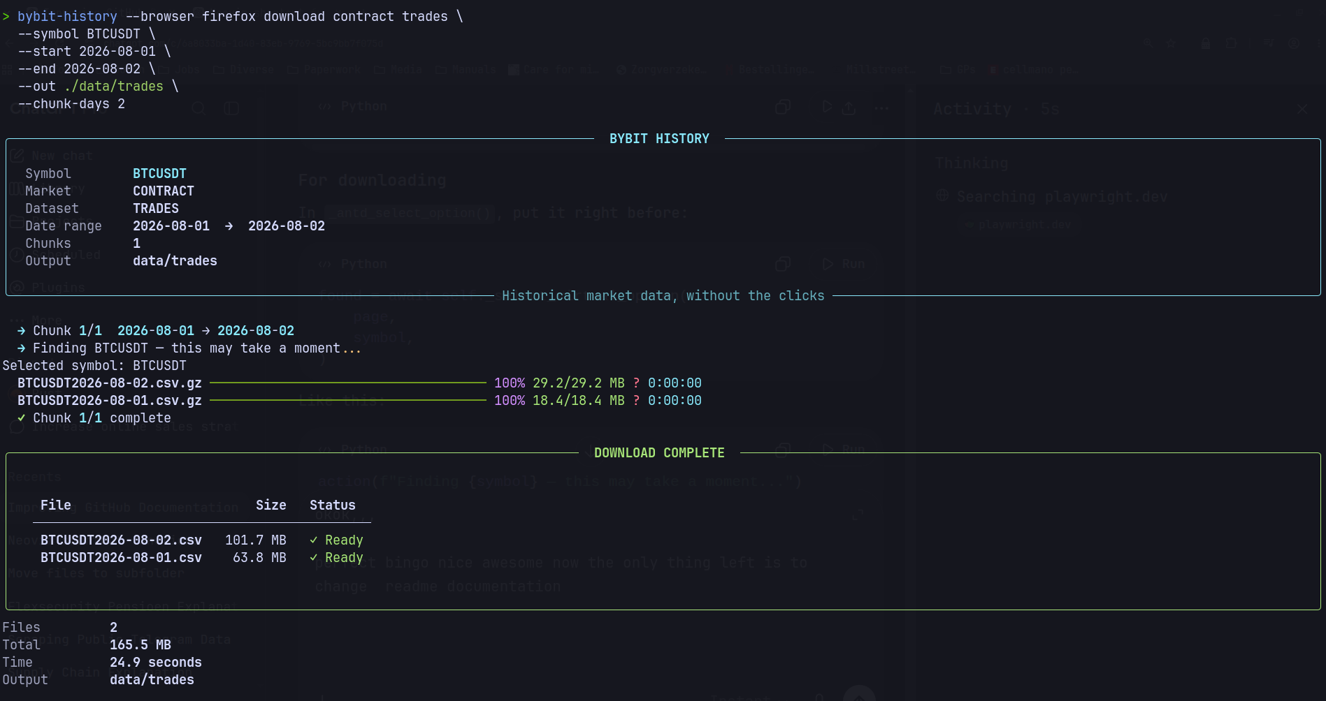
Task: Click the BTCUSDT2026-08-01.csv.gz progress bar
Action: 348,400
